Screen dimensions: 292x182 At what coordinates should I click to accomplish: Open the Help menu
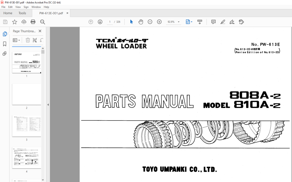tap(46, 7)
